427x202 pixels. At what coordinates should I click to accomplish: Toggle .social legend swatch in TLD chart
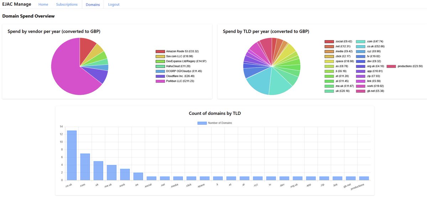pyautogui.click(x=329, y=42)
